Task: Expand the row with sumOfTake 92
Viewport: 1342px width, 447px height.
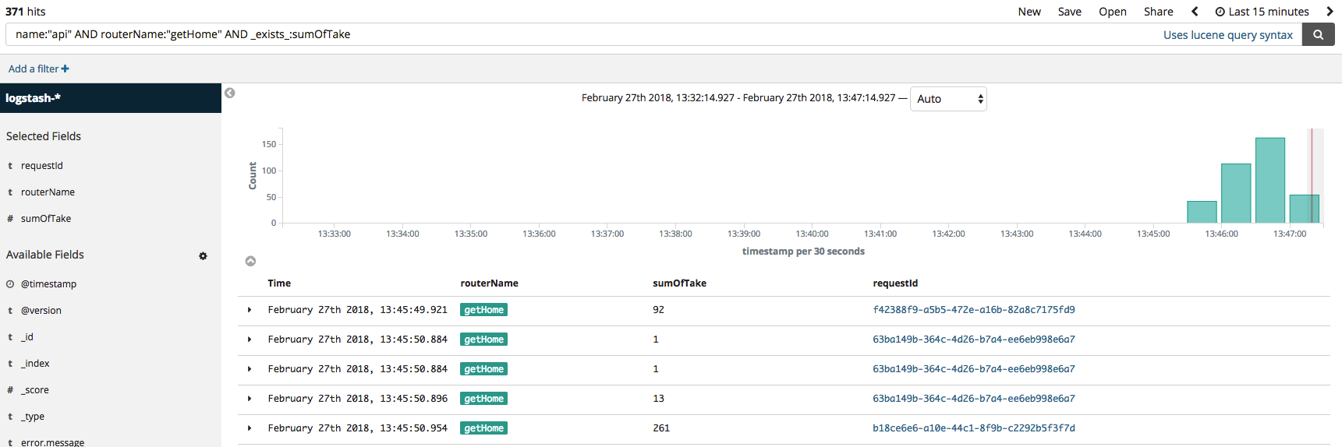Action: 250,310
